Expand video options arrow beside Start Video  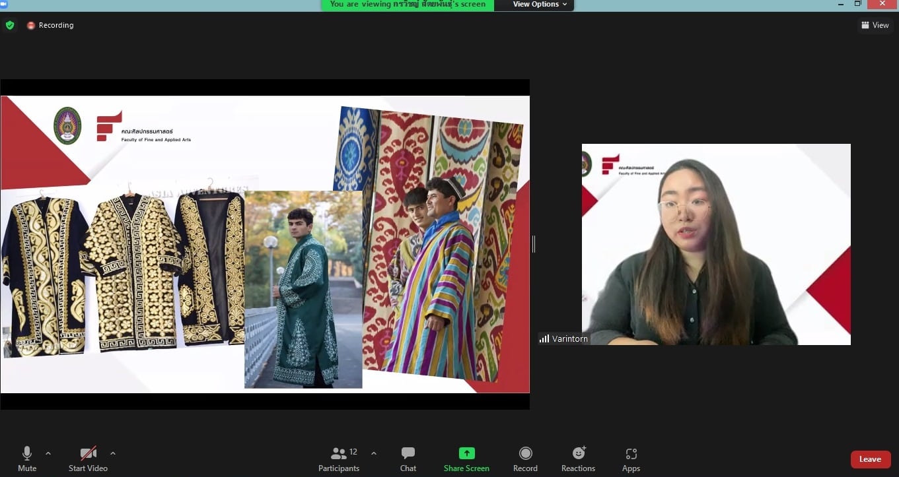pos(113,453)
